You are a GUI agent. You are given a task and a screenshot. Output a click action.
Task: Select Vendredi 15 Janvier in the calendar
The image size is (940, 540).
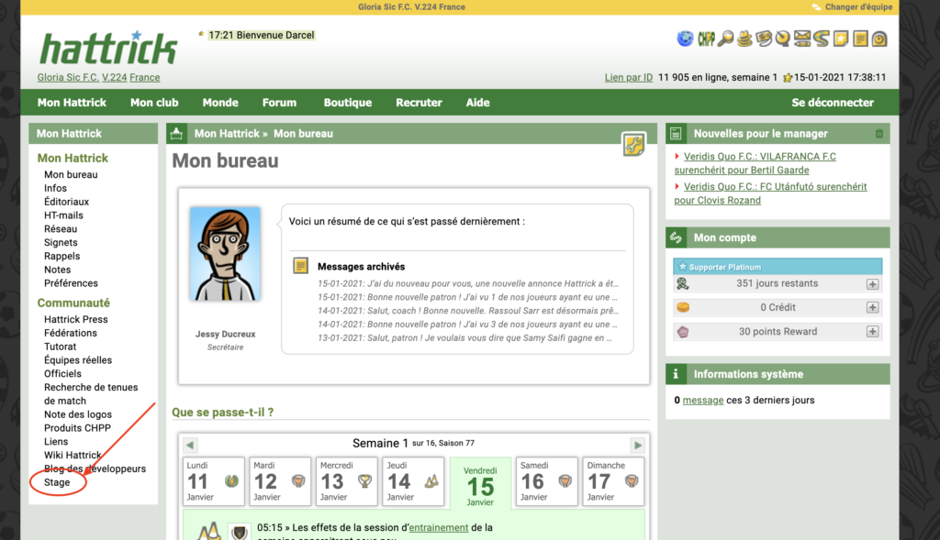point(480,484)
